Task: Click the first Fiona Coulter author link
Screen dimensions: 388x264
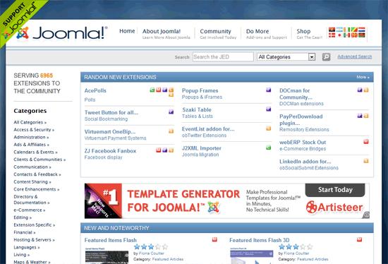Action: 151,253
